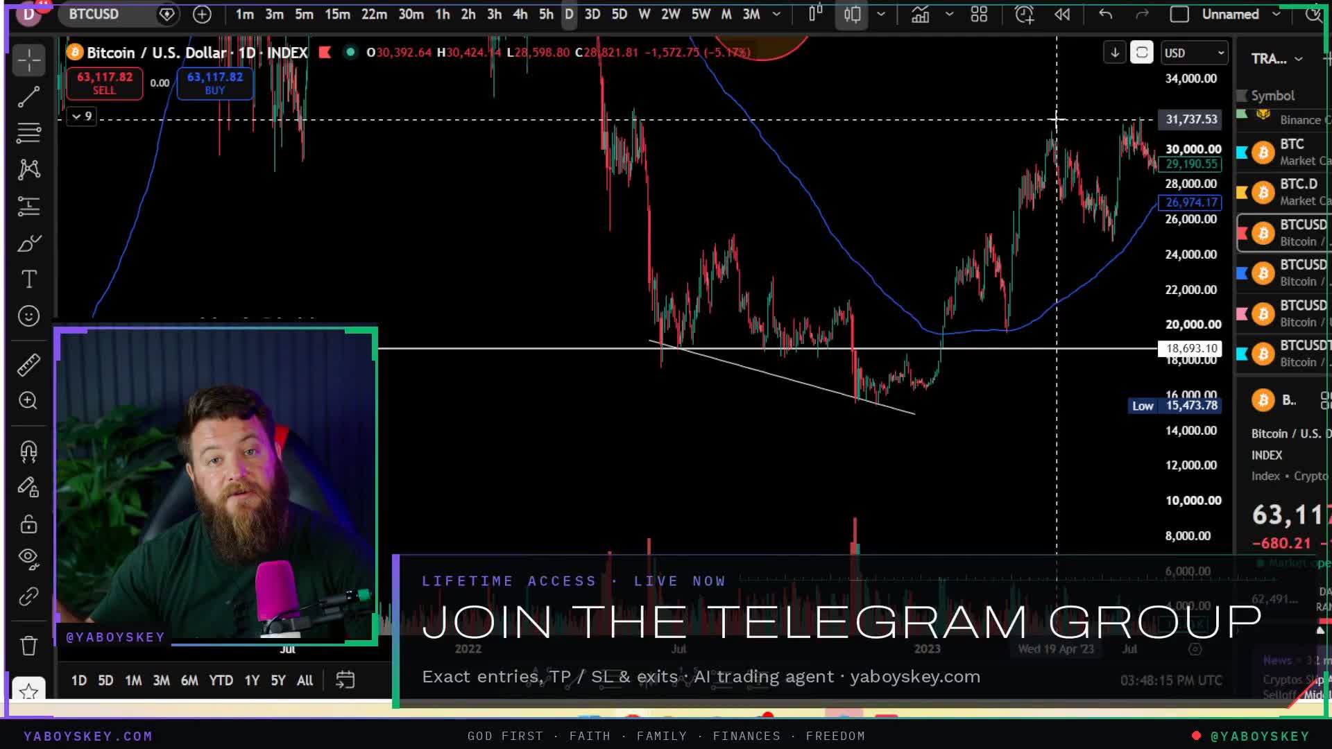The image size is (1332, 749).
Task: Select the text annotation tool
Action: [28, 279]
